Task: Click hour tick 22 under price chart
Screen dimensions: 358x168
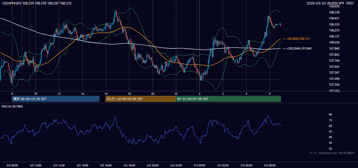Action: tap(176, 94)
